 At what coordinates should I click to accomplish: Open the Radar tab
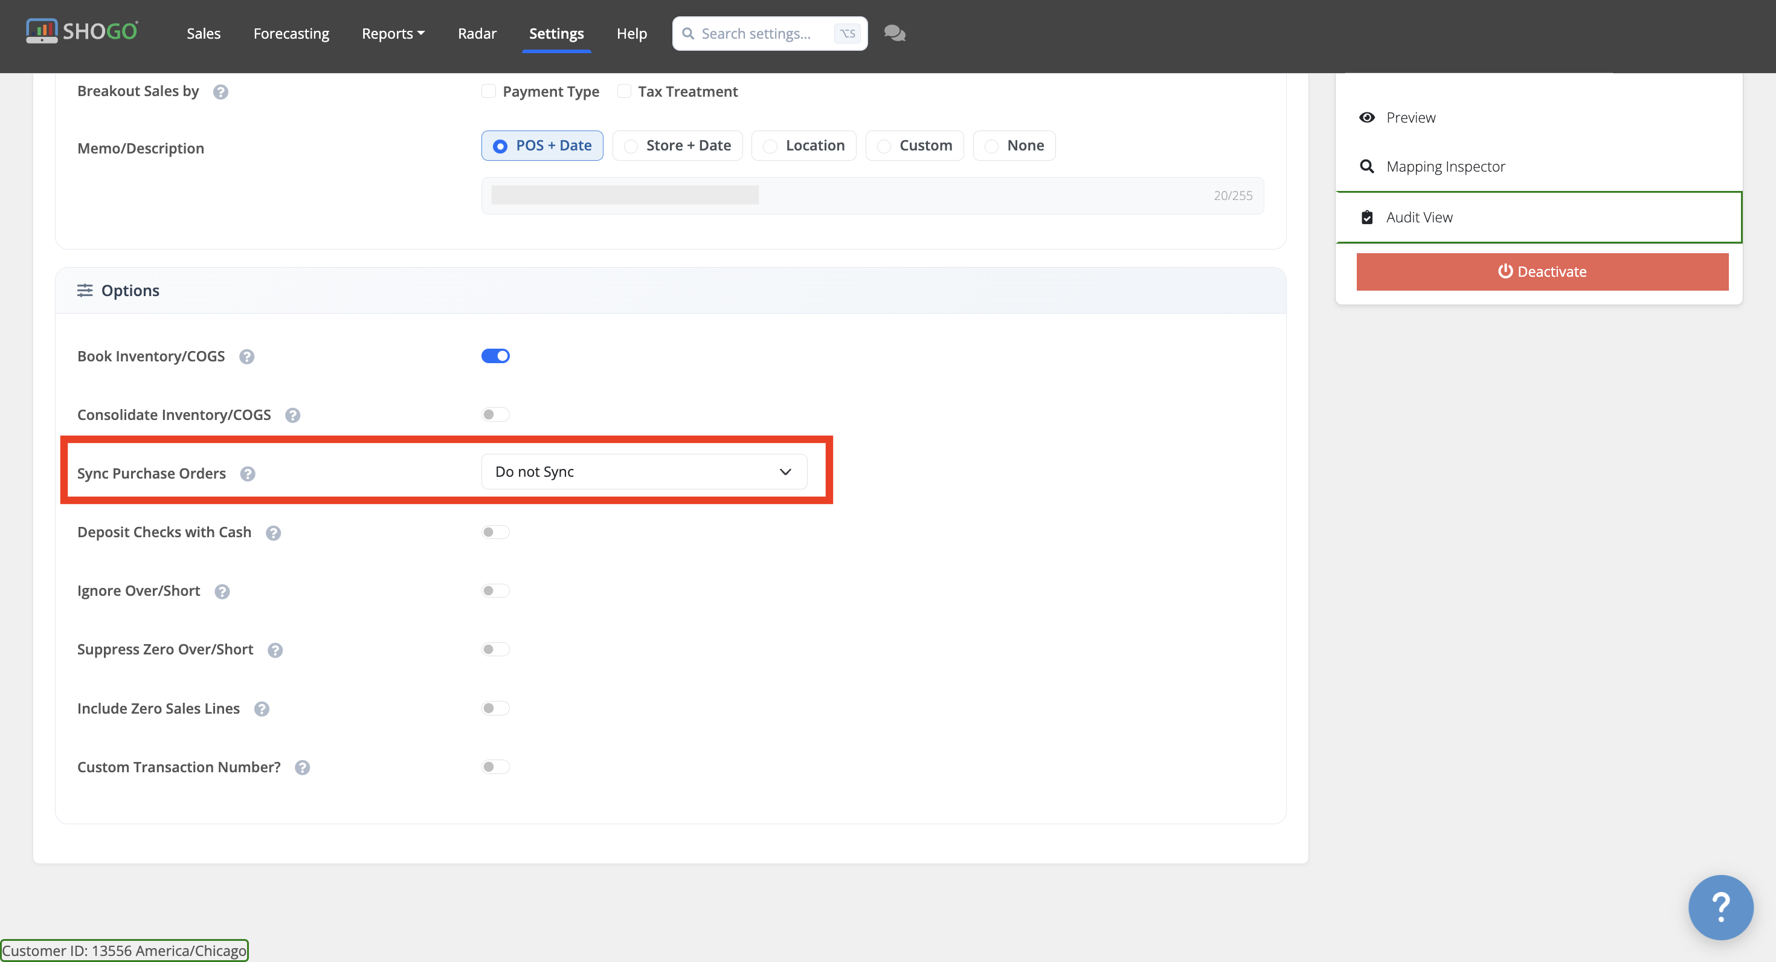point(477,33)
